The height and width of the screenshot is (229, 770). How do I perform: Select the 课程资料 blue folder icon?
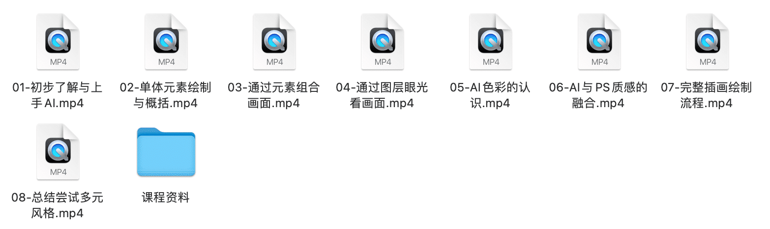point(166,152)
